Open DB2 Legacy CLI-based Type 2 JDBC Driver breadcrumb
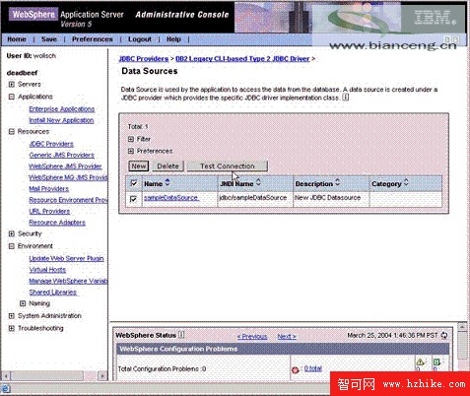This screenshot has height=396, width=470. [242, 59]
